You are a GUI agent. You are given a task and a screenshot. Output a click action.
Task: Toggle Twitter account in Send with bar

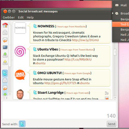[22, 124]
